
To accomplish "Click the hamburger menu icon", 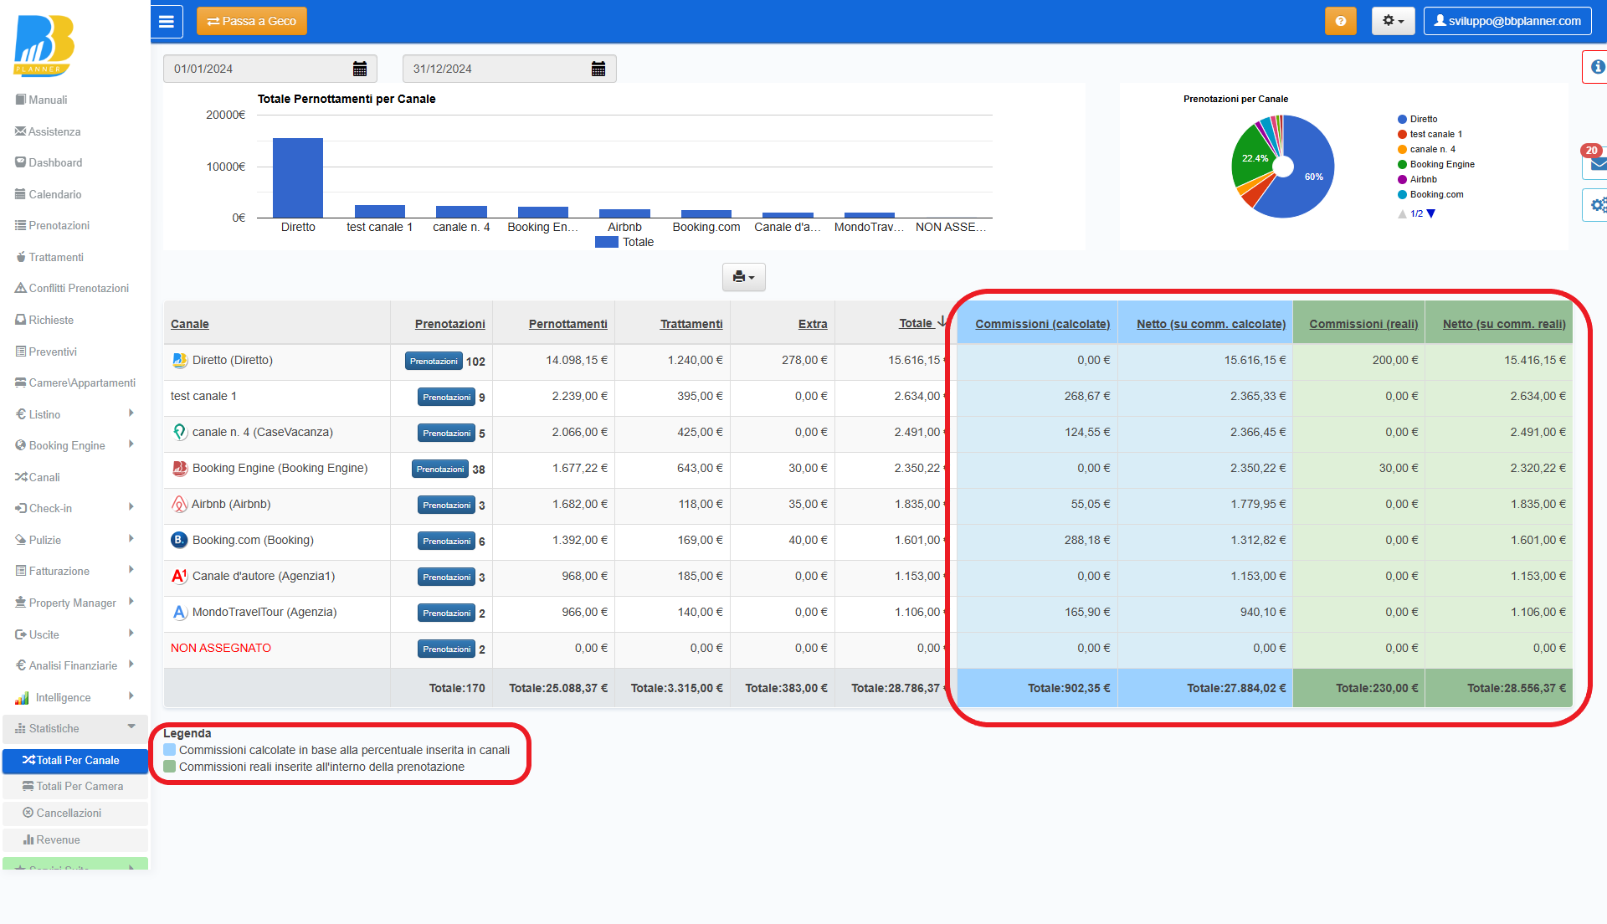I will [167, 22].
